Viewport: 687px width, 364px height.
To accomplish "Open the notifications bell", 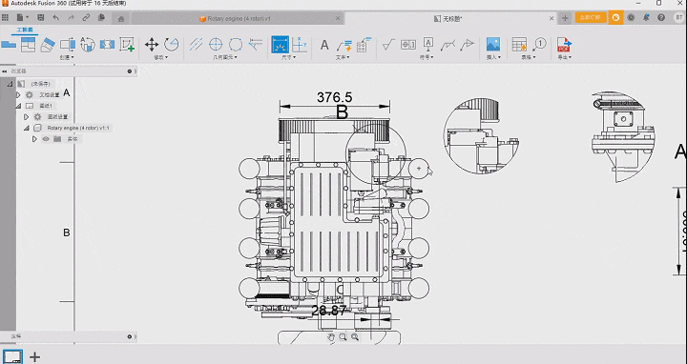I will (x=646, y=18).
